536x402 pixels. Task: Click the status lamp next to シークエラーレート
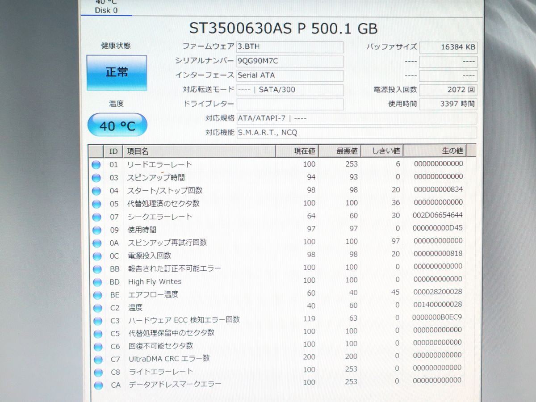tap(96, 217)
